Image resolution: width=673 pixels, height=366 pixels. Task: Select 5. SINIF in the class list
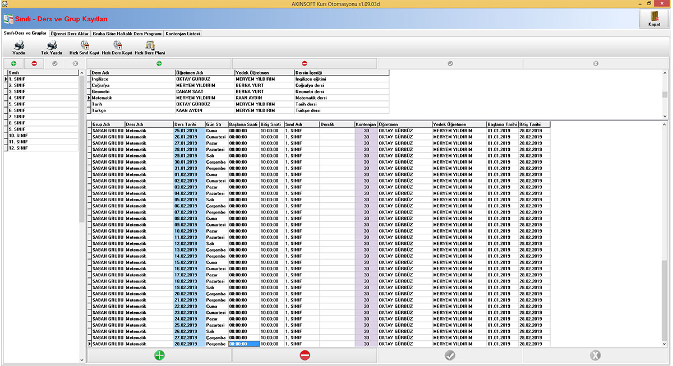tap(17, 104)
